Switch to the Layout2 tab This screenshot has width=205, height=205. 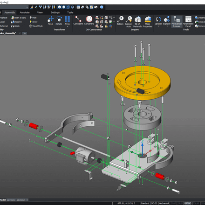click(20, 200)
